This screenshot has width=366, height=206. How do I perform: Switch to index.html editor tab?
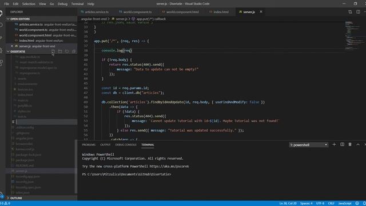point(221,11)
